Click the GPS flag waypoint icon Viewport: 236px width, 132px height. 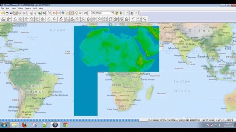(128, 13)
